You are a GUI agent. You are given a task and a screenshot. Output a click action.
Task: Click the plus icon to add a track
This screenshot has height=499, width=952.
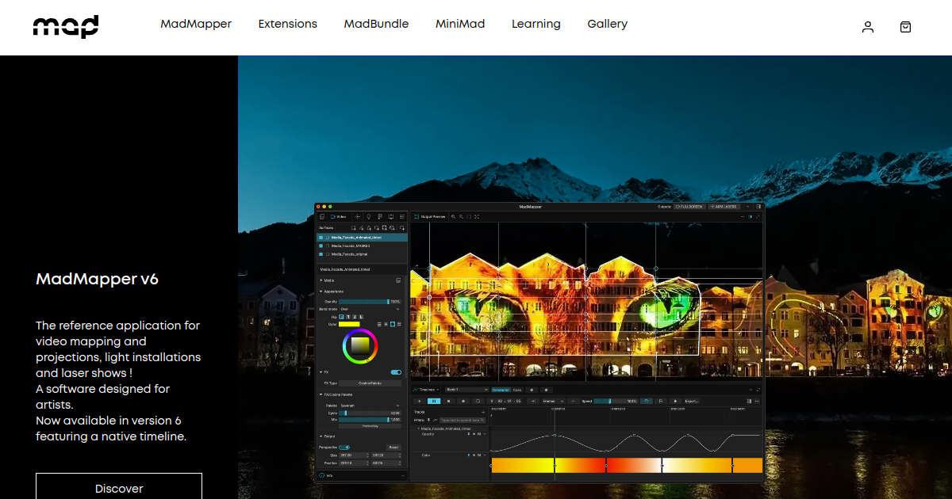tap(483, 412)
